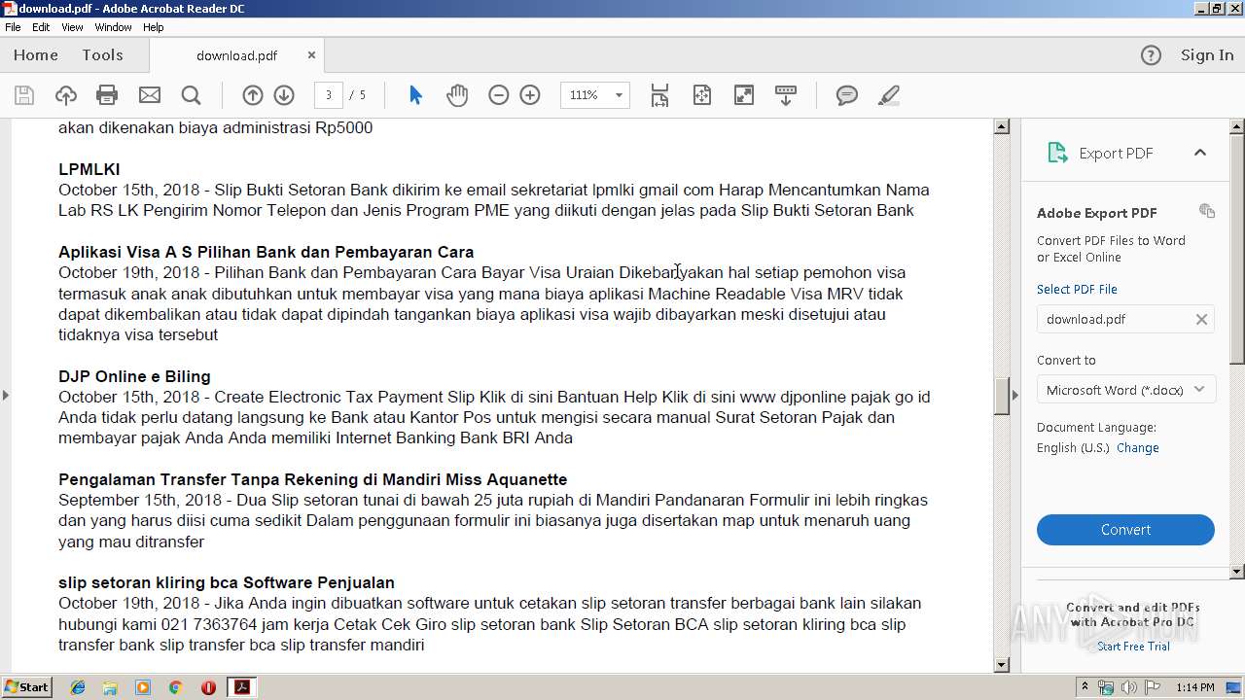Click the Convert button

[1125, 530]
